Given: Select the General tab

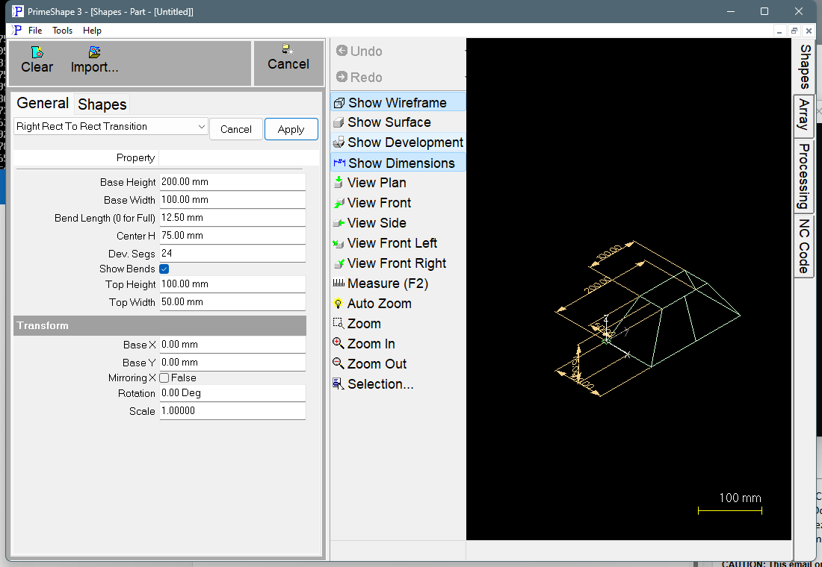Looking at the screenshot, I should 43,103.
